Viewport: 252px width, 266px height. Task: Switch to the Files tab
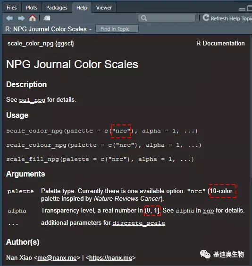(12, 8)
